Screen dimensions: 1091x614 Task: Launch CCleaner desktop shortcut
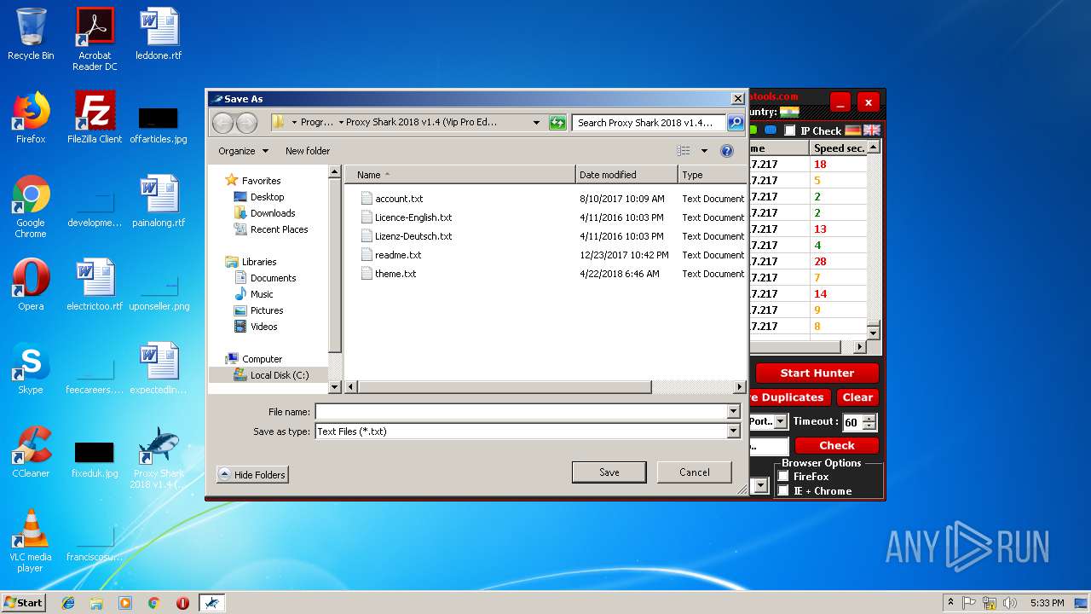coord(31,452)
